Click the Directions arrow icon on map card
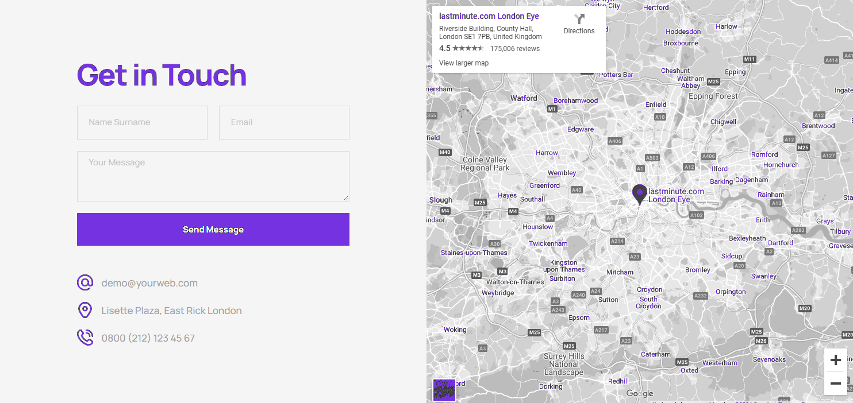Image resolution: width=853 pixels, height=403 pixels. pos(579,19)
